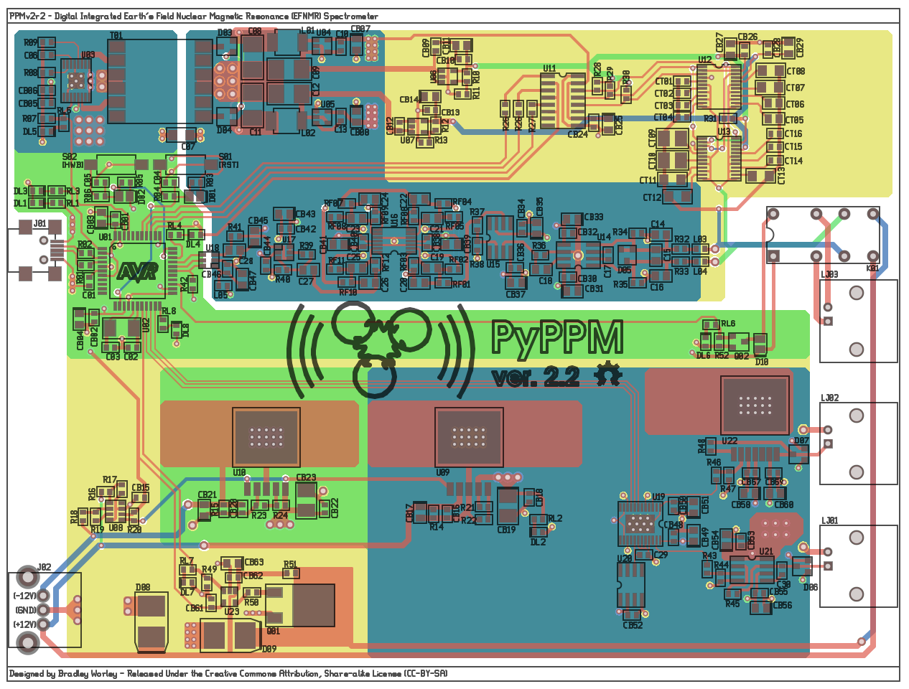
Task: Select the U10 thermal pad footprint
Action: coord(266,436)
